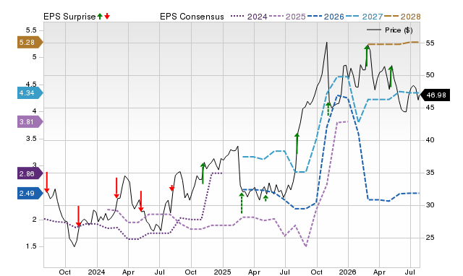
Task: Click the dark purple 2.86 value tag
Action: [30, 173]
